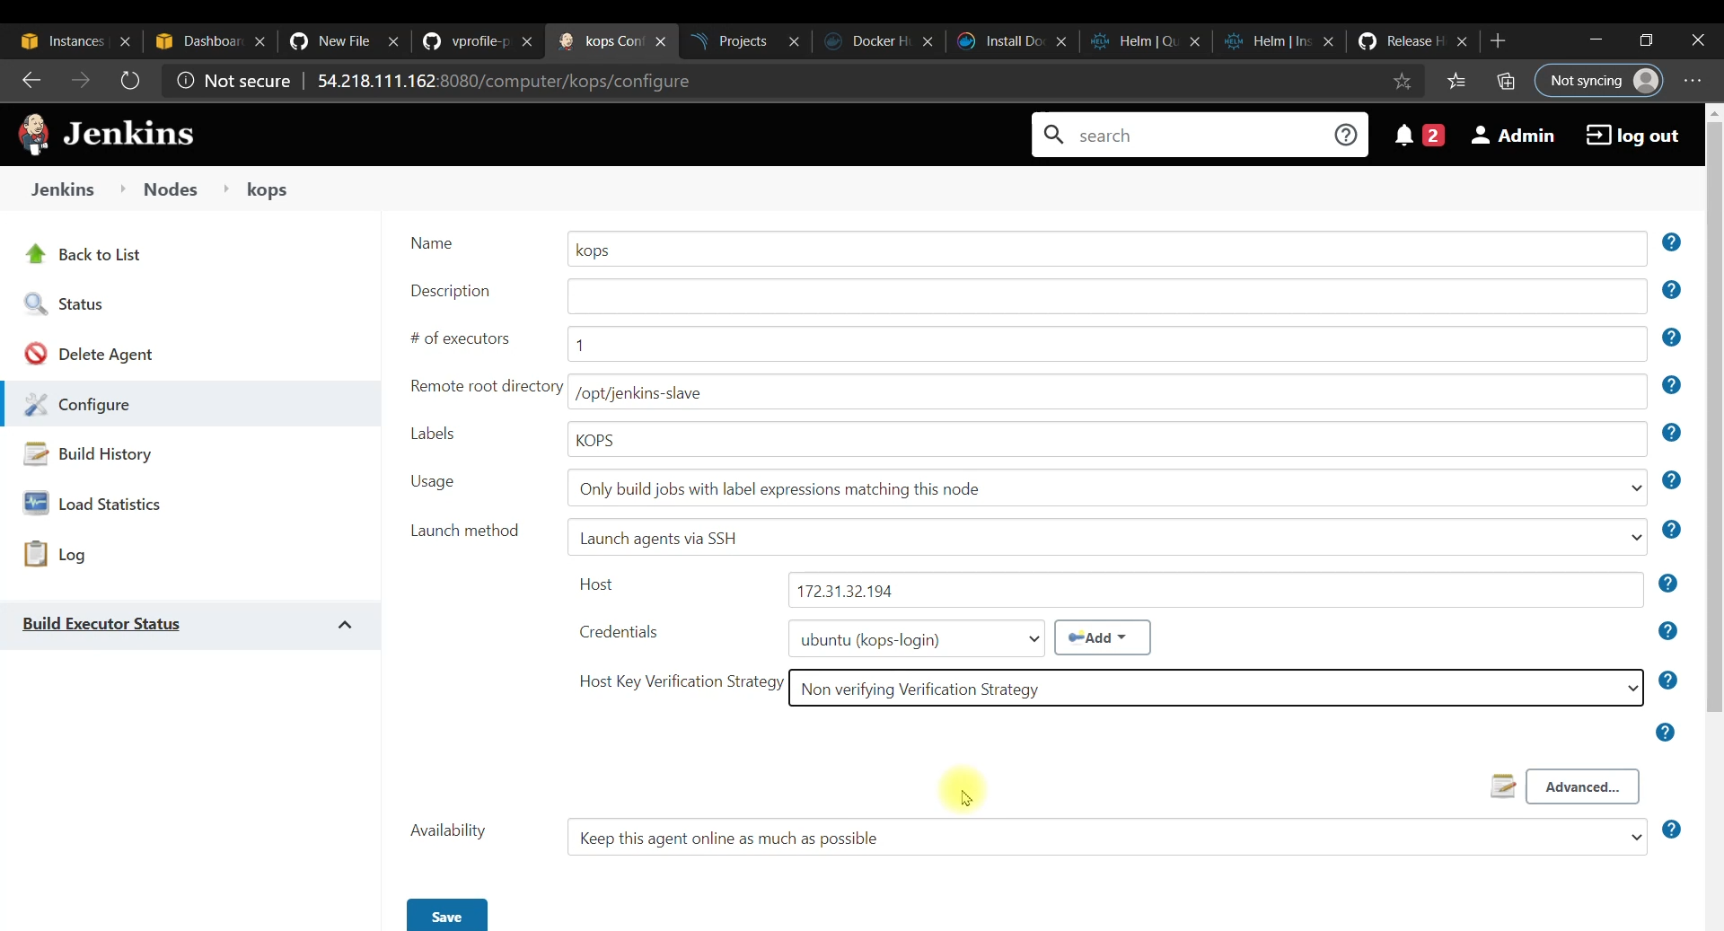The image size is (1724, 931).
Task: Click the Status magnifier icon
Action: point(36,304)
